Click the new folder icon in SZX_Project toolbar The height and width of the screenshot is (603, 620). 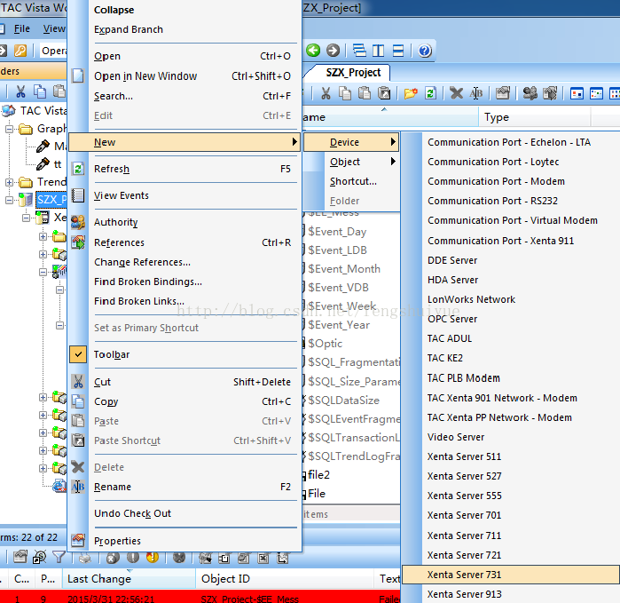pyautogui.click(x=411, y=93)
